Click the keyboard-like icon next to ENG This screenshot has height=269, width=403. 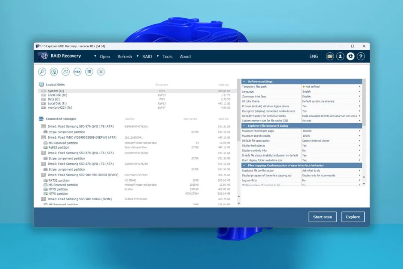(x=330, y=56)
